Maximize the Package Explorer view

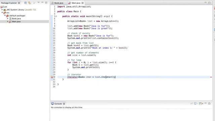(x=46, y=3)
